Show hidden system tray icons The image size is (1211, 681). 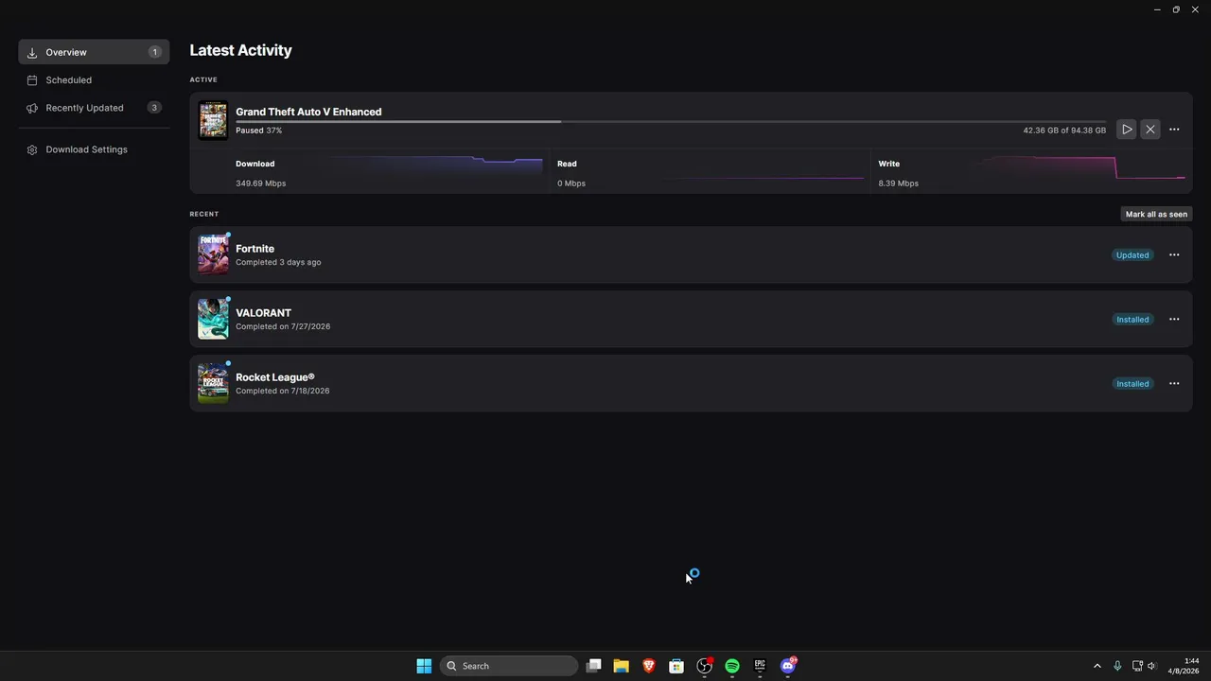click(x=1097, y=666)
